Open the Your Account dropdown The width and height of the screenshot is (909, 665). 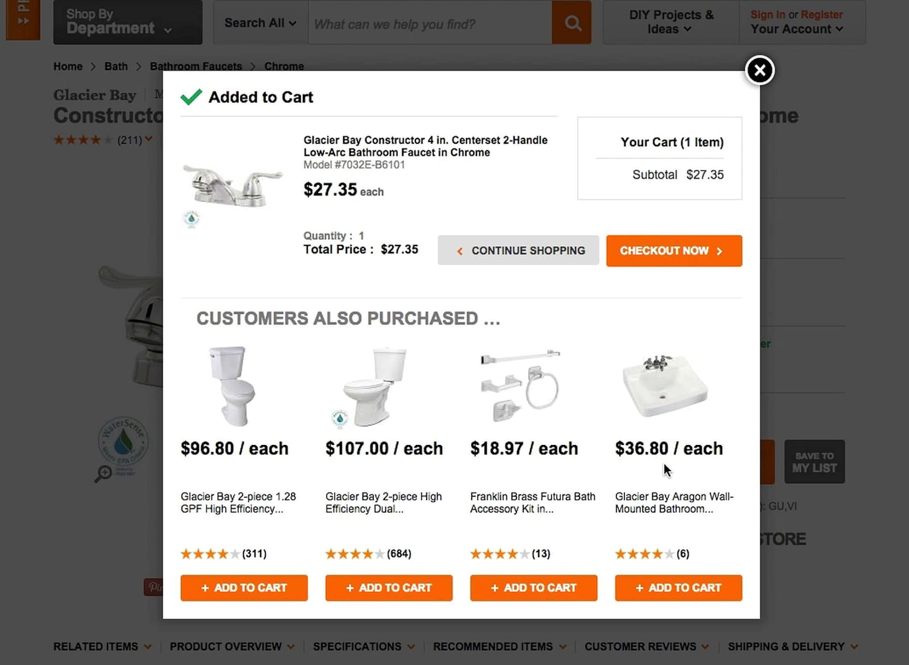[796, 29]
